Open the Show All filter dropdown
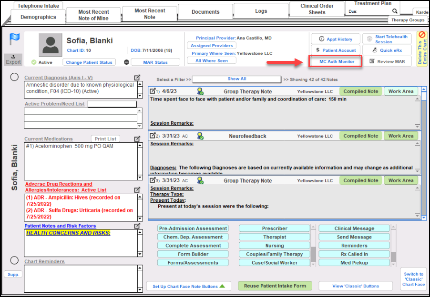This screenshot has width=430, height=297. pos(236,79)
